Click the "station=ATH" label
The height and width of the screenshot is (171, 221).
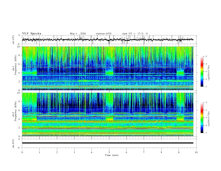(x=104, y=34)
